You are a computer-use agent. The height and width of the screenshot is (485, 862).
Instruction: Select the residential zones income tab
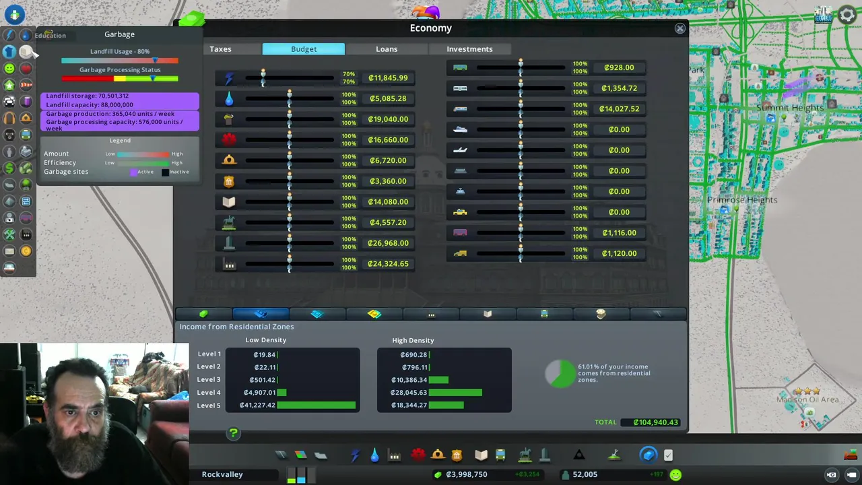coord(261,314)
